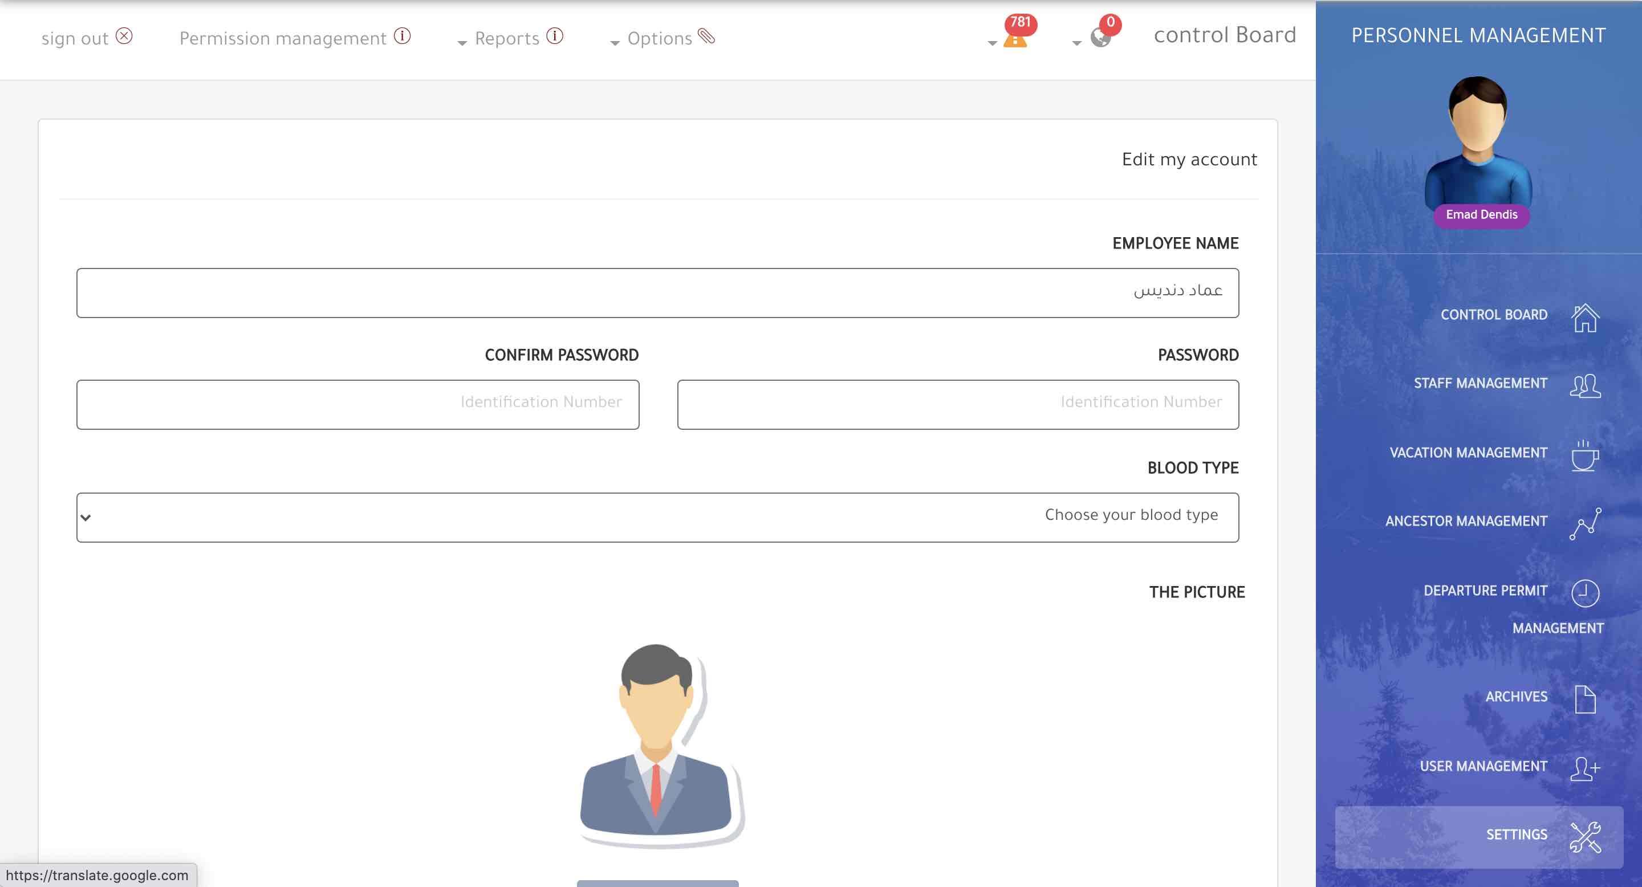Focus the Password input field
This screenshot has width=1642, height=887.
957,405
